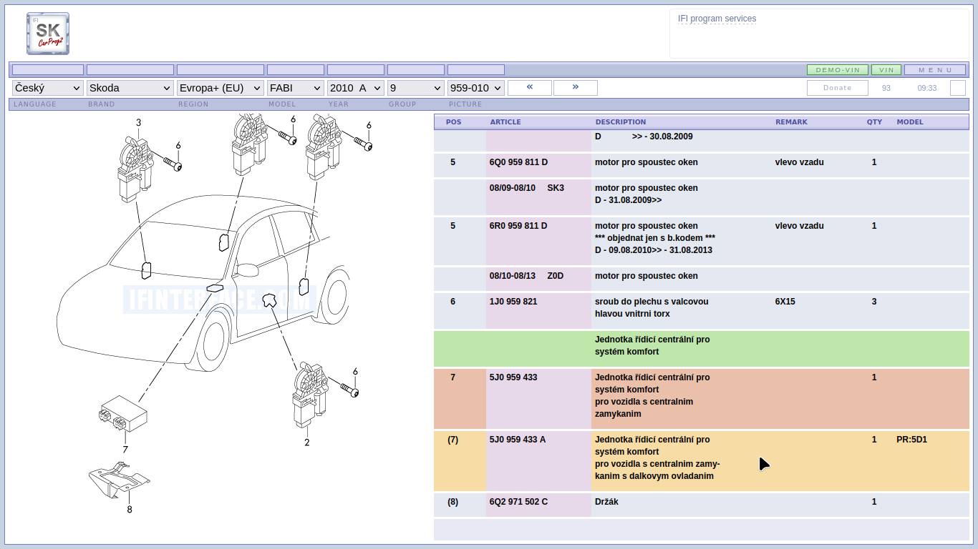Click the PR:5D1 model cell
978x549 pixels.
click(x=911, y=440)
